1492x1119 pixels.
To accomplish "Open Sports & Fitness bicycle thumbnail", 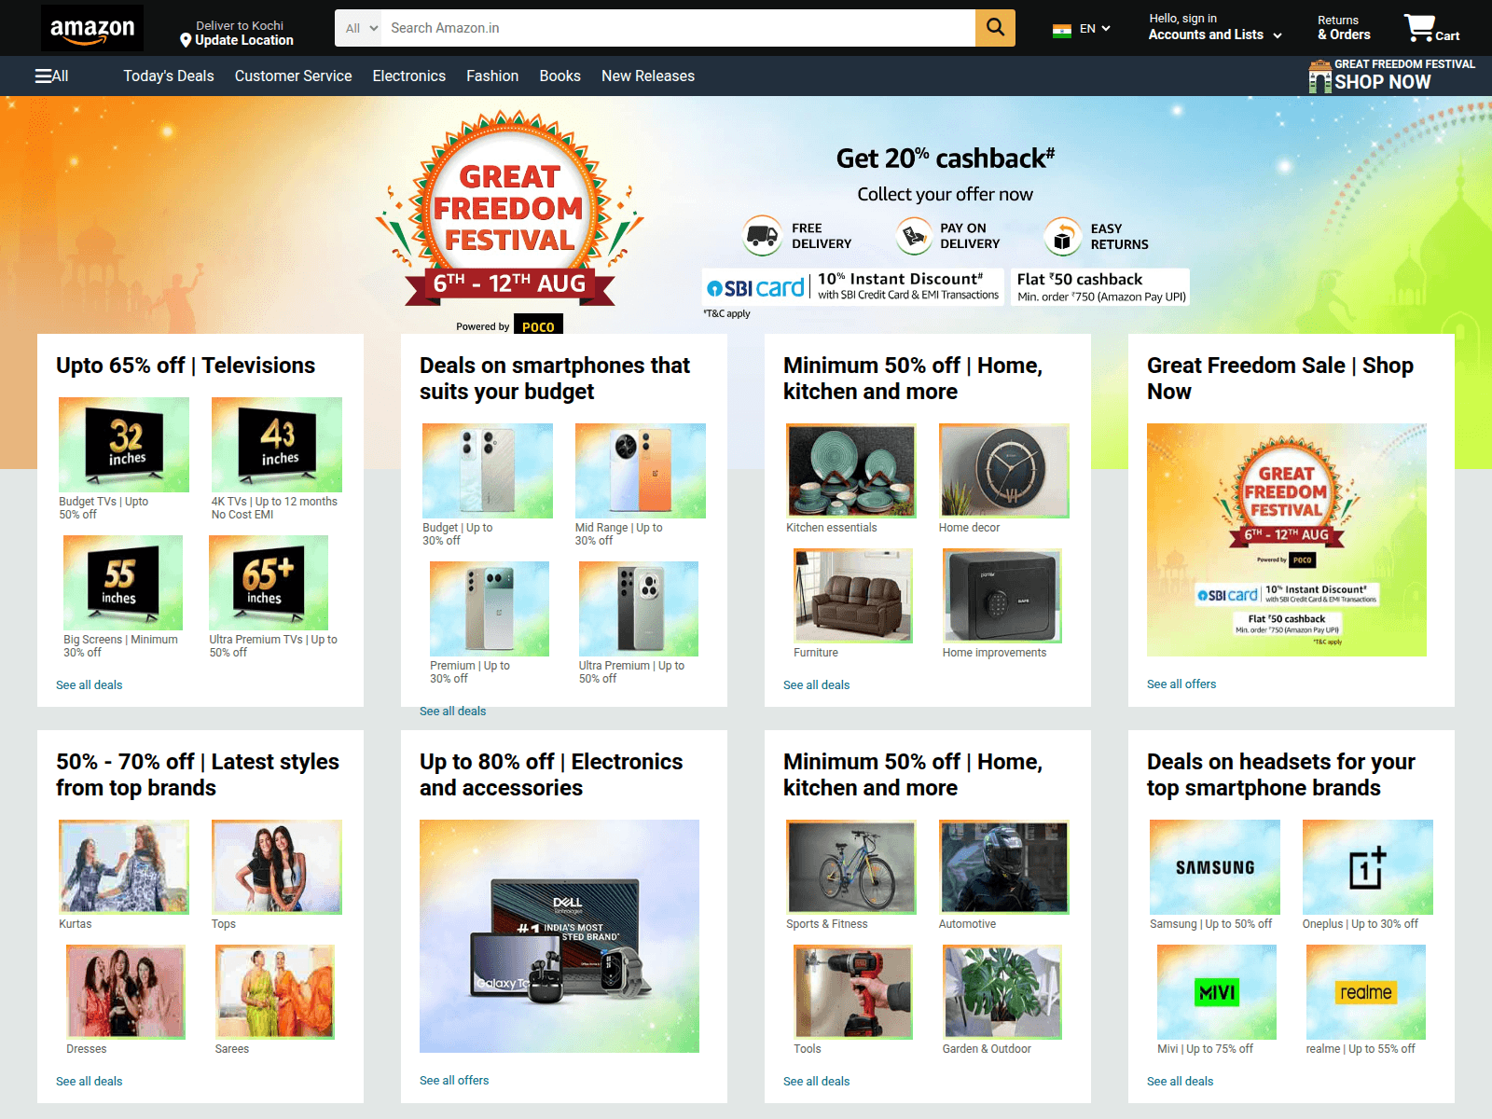I will point(851,867).
